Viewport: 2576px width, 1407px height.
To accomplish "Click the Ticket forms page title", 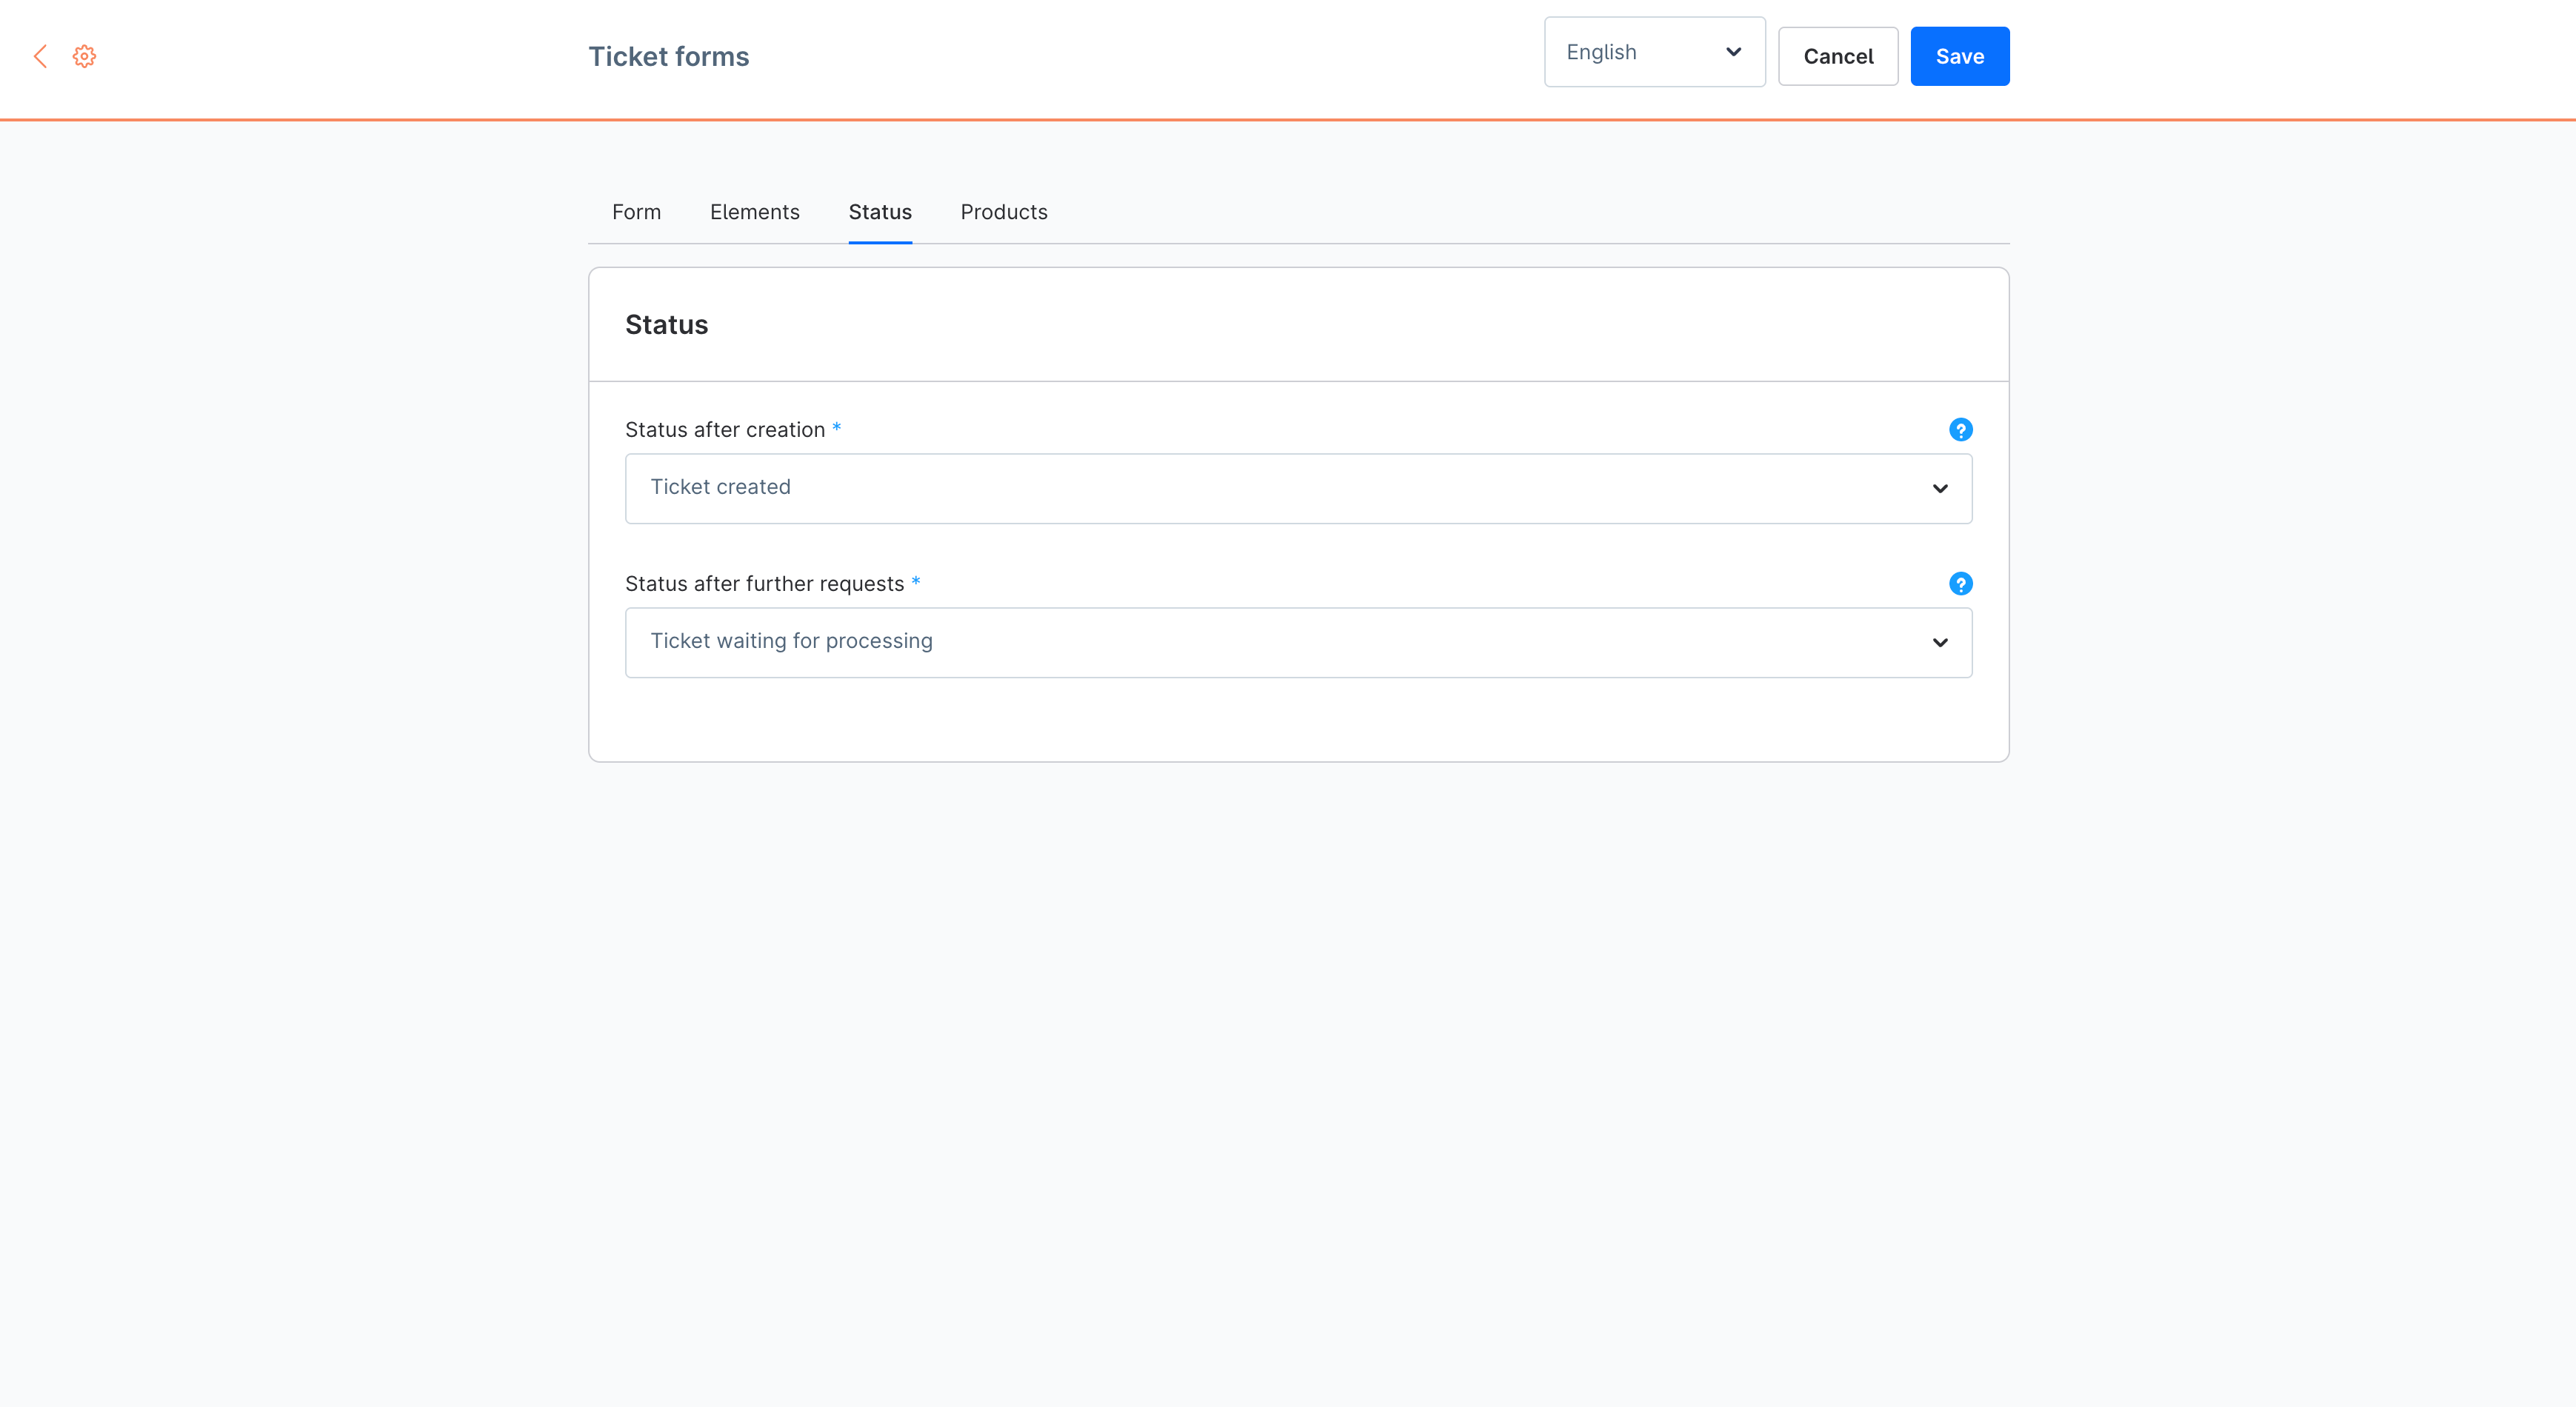I will tap(668, 56).
